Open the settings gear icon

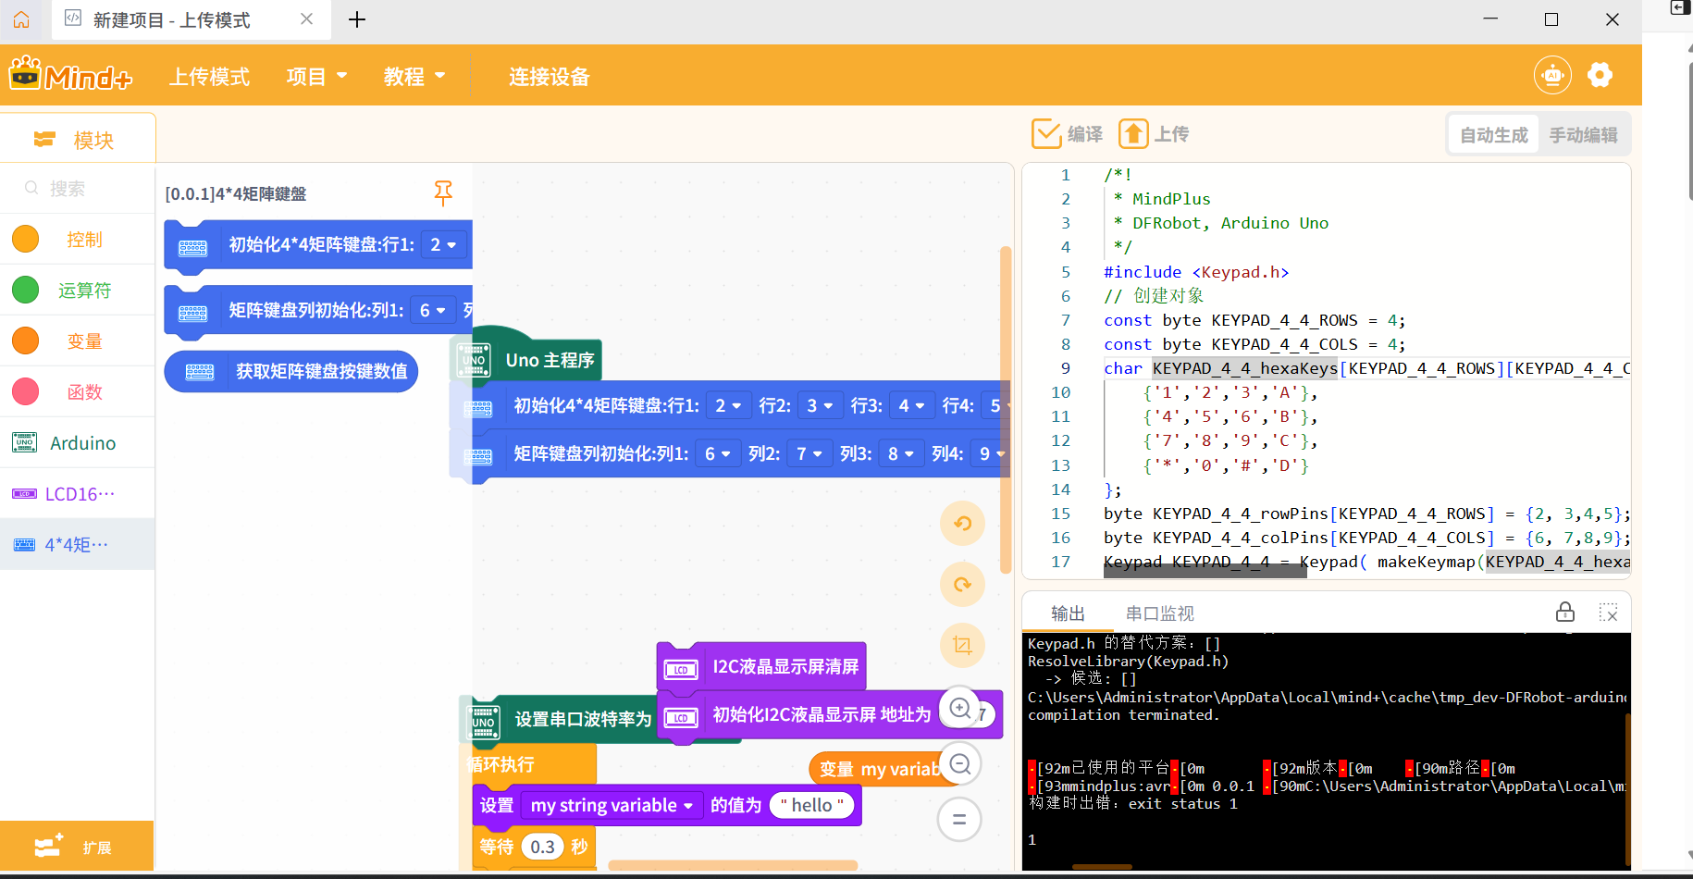[1600, 75]
